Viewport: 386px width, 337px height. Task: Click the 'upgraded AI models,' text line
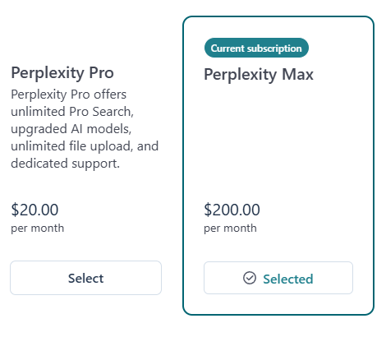(71, 129)
